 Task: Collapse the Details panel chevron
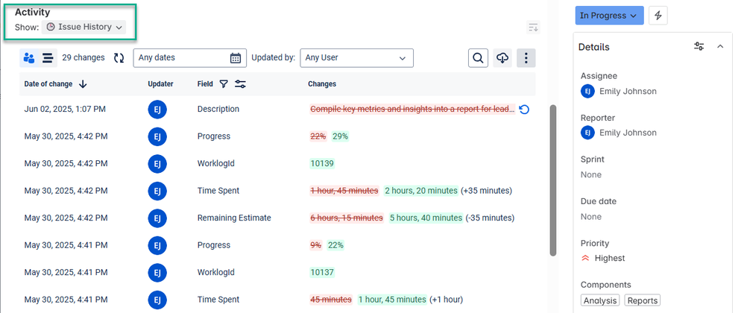coord(720,46)
